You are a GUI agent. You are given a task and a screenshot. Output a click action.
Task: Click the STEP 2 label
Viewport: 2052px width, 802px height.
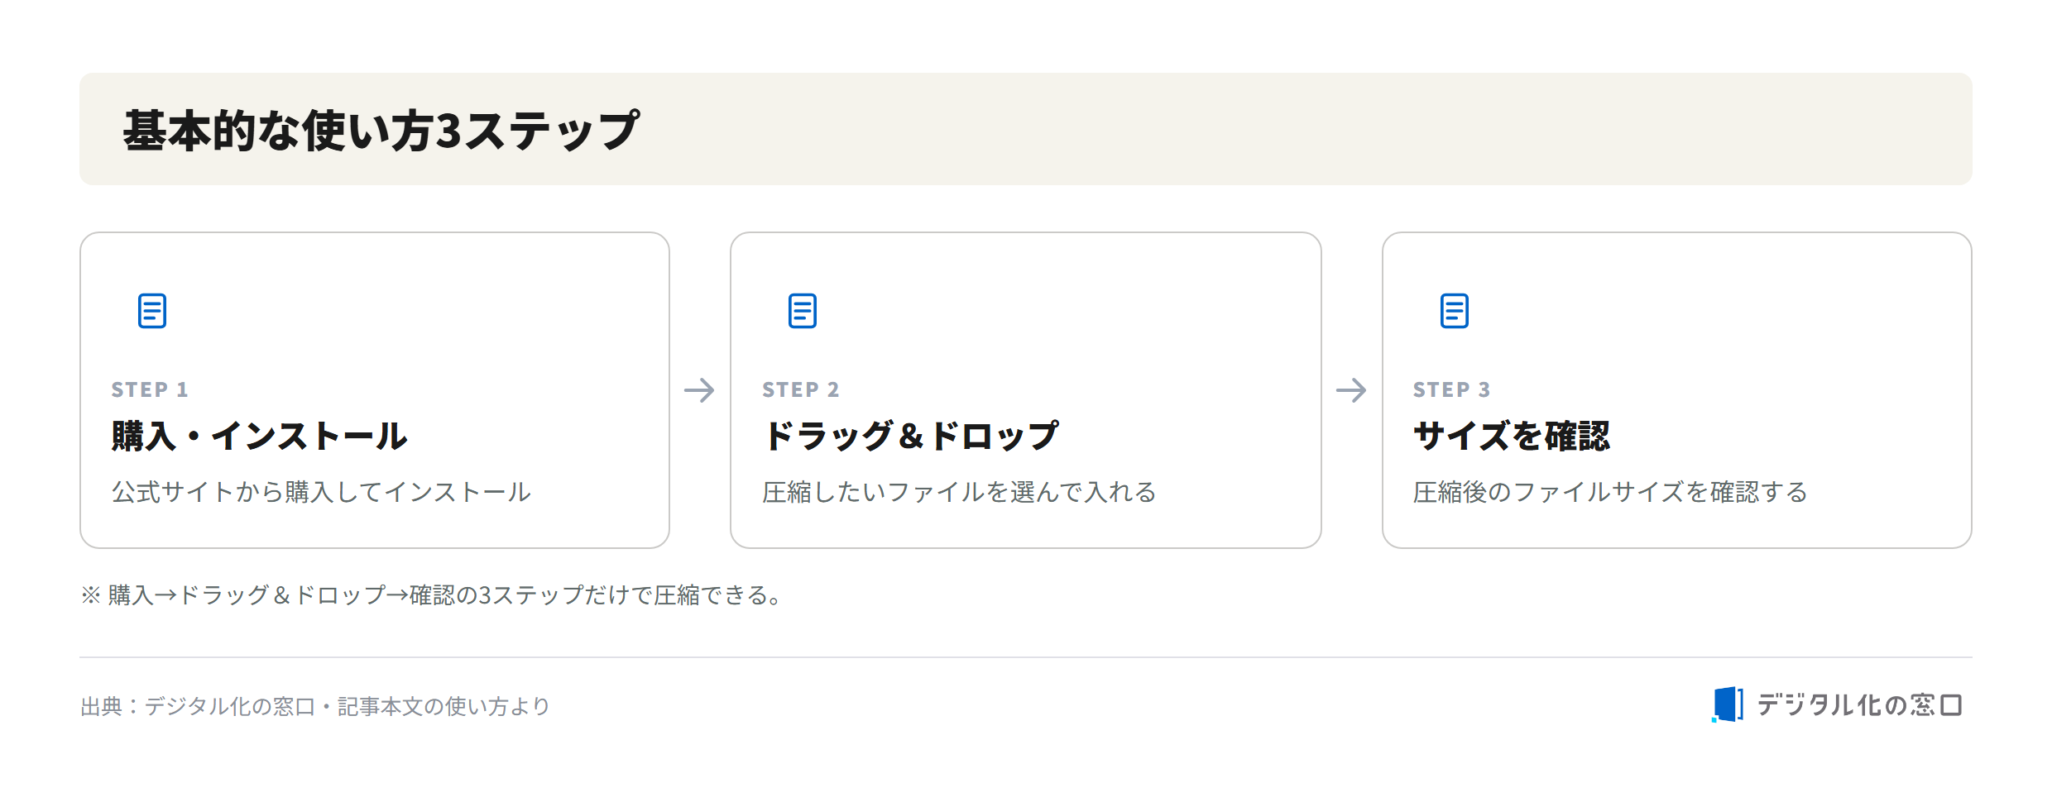coord(801,389)
